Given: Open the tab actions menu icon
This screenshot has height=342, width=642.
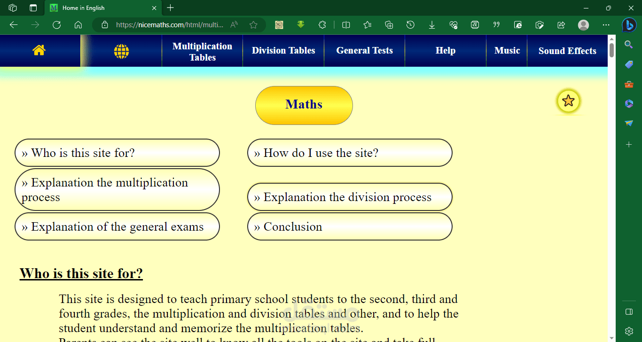Looking at the screenshot, I should 33,8.
